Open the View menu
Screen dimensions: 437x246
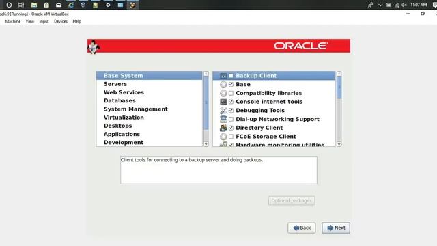(x=30, y=21)
